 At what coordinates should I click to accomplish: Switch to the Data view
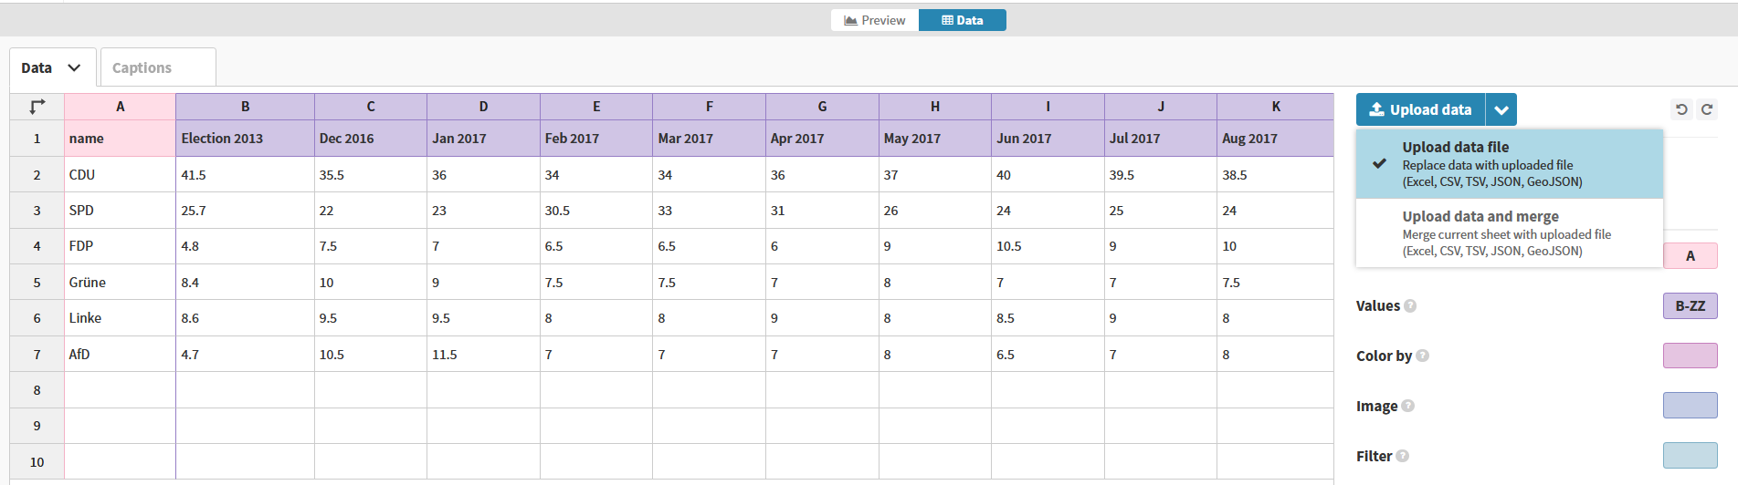pyautogui.click(x=963, y=20)
